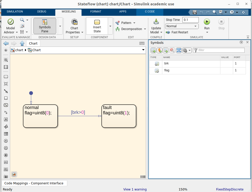The image size is (252, 192).
Task: Click the View 1 warning link
Action: [x=135, y=189]
